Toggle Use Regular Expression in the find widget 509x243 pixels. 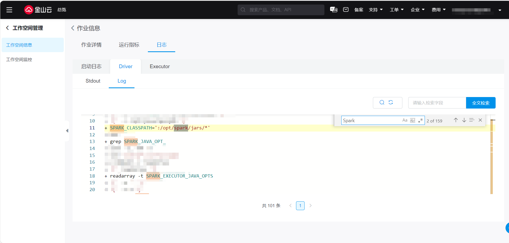pos(420,120)
